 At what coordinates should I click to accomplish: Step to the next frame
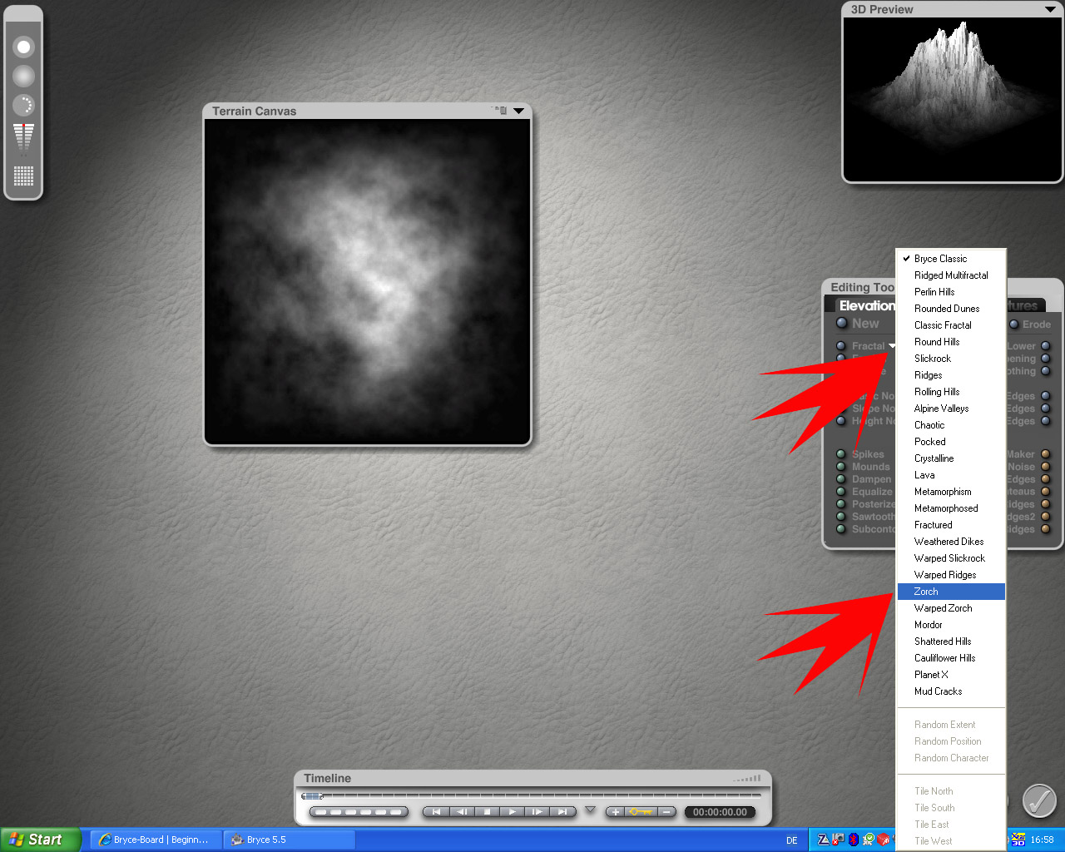click(537, 812)
